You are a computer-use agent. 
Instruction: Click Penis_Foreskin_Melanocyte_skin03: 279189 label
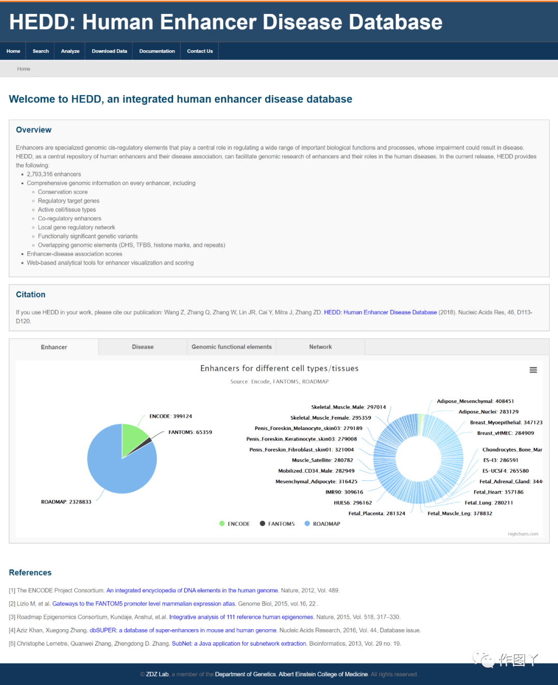(308, 428)
